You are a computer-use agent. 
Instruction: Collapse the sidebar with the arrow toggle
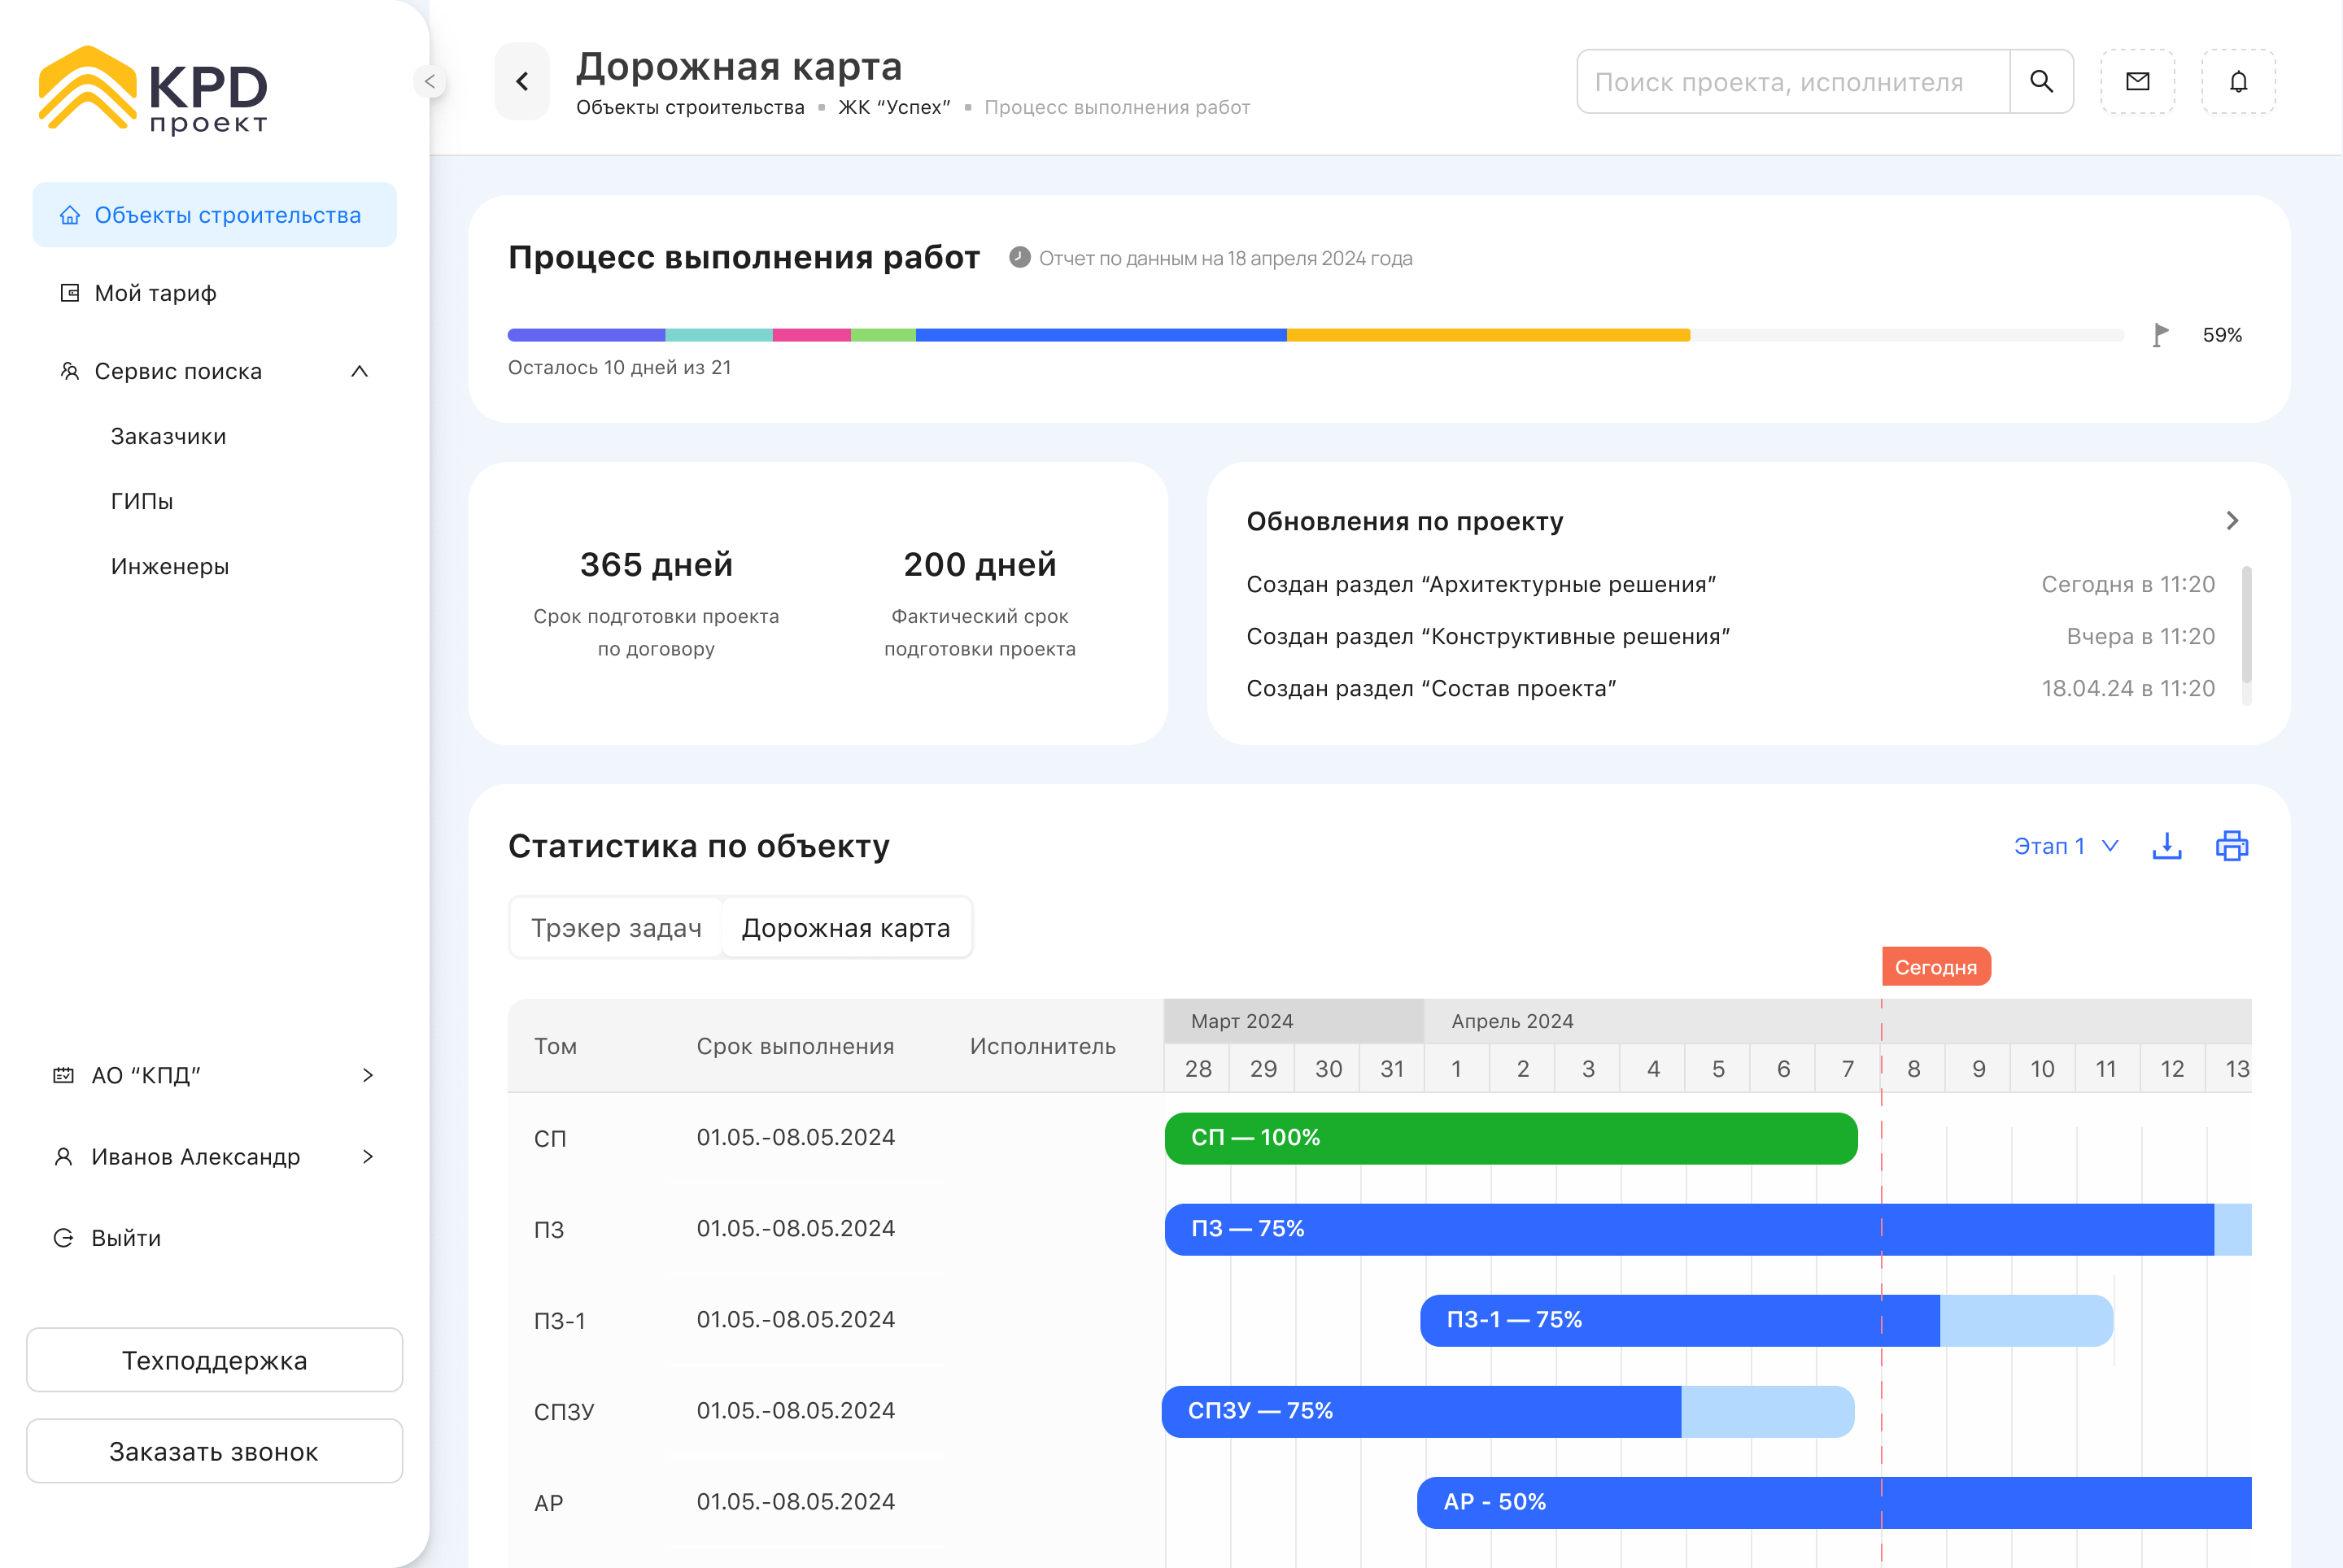[430, 81]
